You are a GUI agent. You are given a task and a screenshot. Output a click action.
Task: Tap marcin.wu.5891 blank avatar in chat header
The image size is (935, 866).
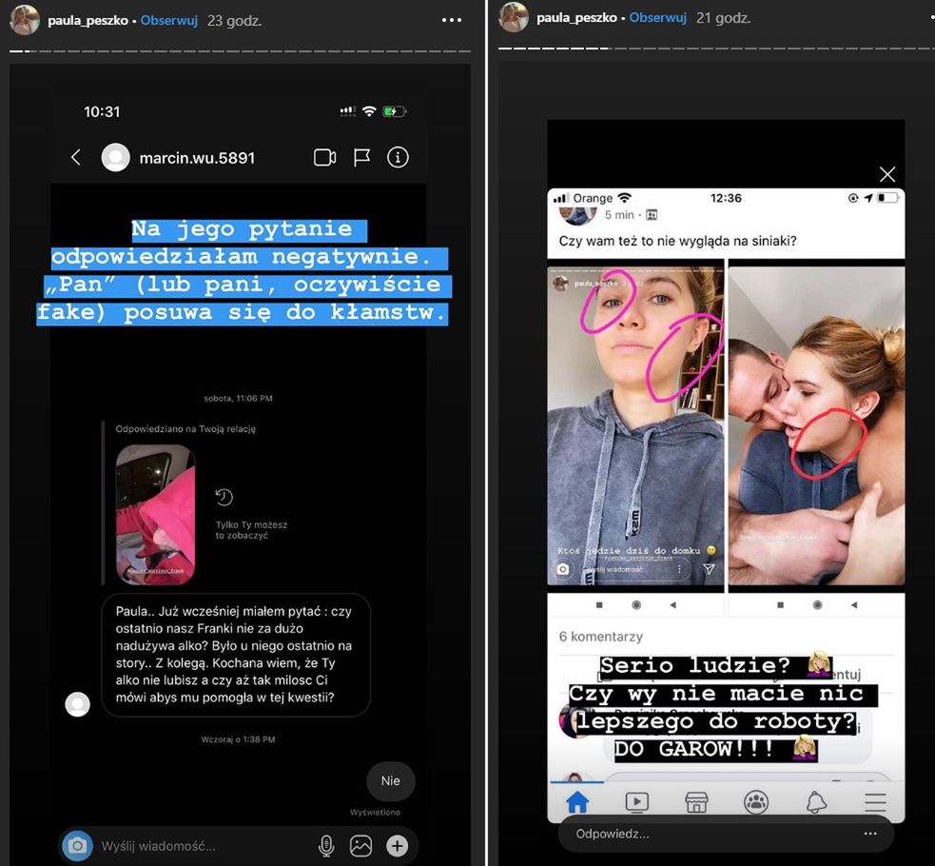pos(116,157)
